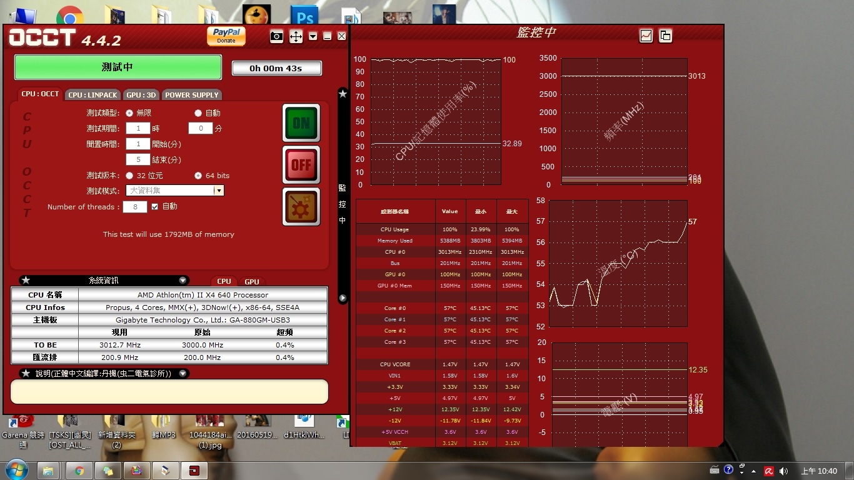The image size is (854, 480).
Task: Click the graph view icon in monitoring window
Action: tap(646, 36)
